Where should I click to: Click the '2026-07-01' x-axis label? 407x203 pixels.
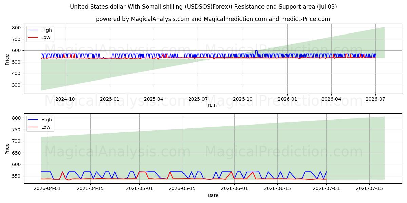(x=327, y=189)
